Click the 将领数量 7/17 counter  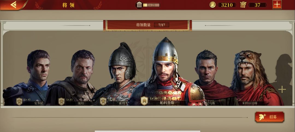point(147,25)
